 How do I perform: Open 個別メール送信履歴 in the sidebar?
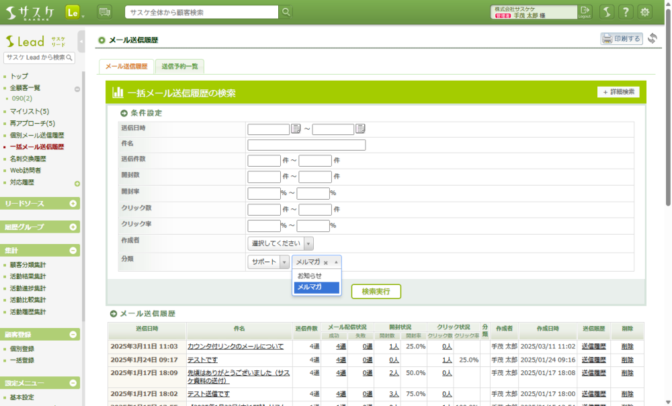[x=38, y=135]
